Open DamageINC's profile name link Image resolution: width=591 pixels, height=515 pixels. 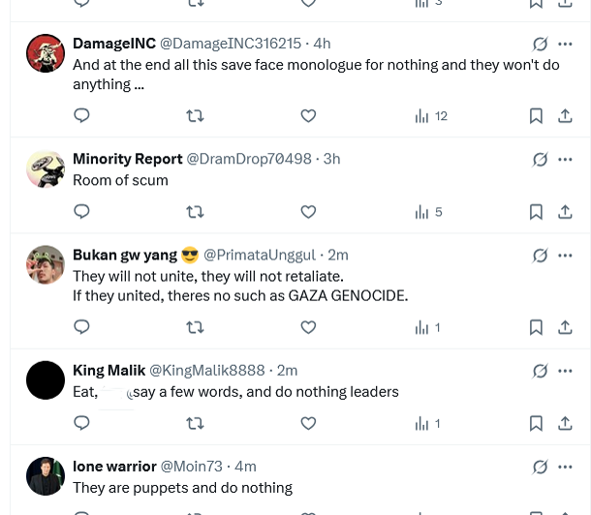tap(114, 44)
